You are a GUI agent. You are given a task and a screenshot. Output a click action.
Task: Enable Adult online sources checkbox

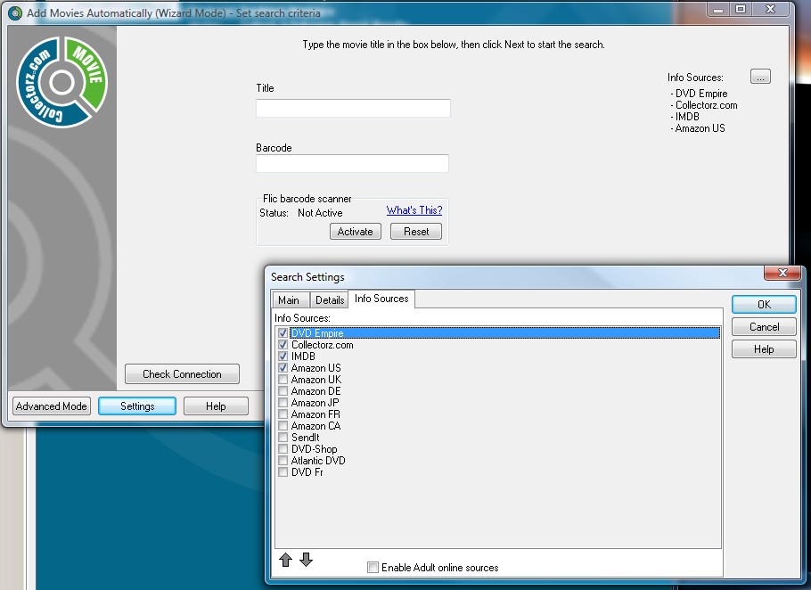[373, 567]
